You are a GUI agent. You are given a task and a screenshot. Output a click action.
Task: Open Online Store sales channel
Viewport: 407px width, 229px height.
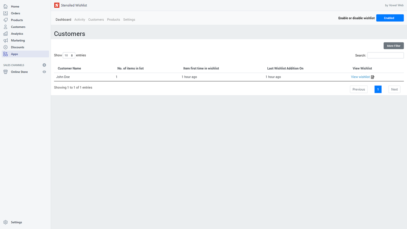[x=19, y=72]
